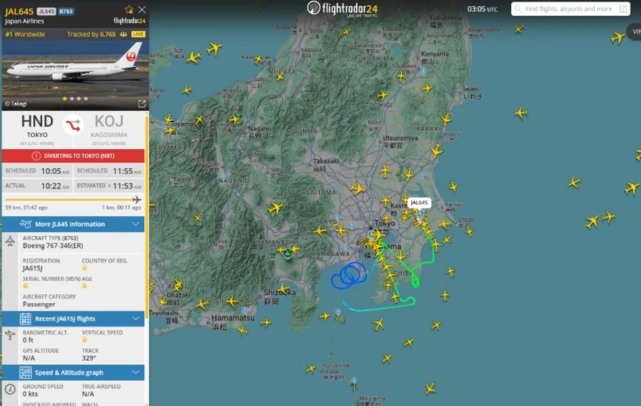Image resolution: width=641 pixels, height=406 pixels.
Task: Expand Speed & Altitude graph with its chevron
Action: pos(136,372)
